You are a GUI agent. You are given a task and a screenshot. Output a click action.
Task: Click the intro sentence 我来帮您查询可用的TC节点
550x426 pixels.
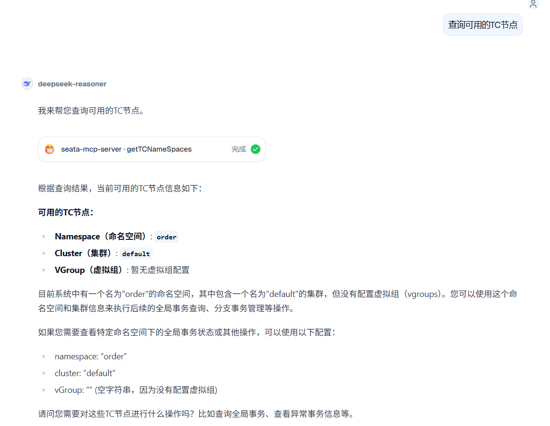(x=91, y=111)
